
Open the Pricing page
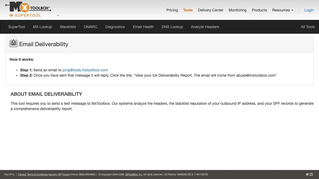[172, 10]
